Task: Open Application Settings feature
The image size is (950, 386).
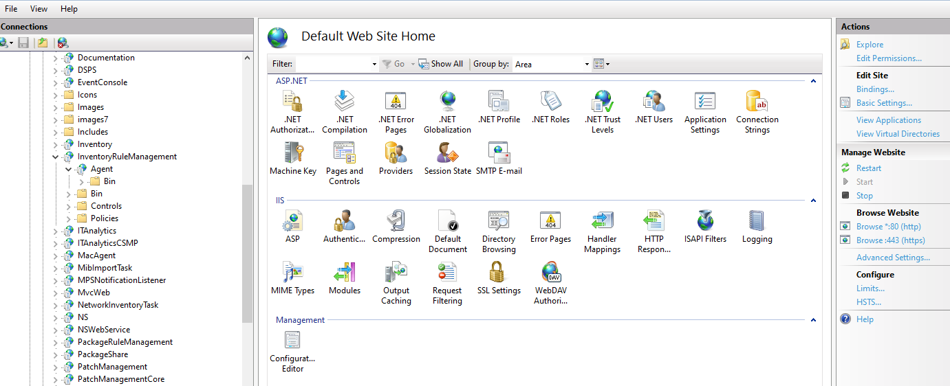Action: pos(705,112)
